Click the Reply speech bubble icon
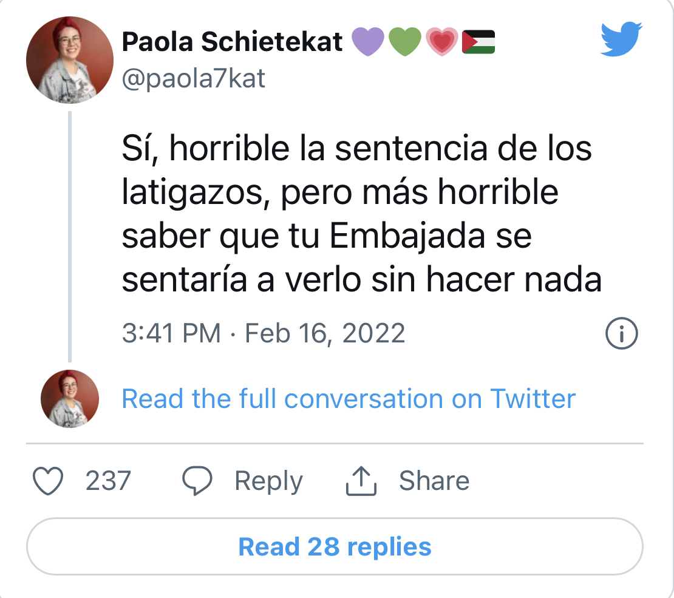 point(197,481)
